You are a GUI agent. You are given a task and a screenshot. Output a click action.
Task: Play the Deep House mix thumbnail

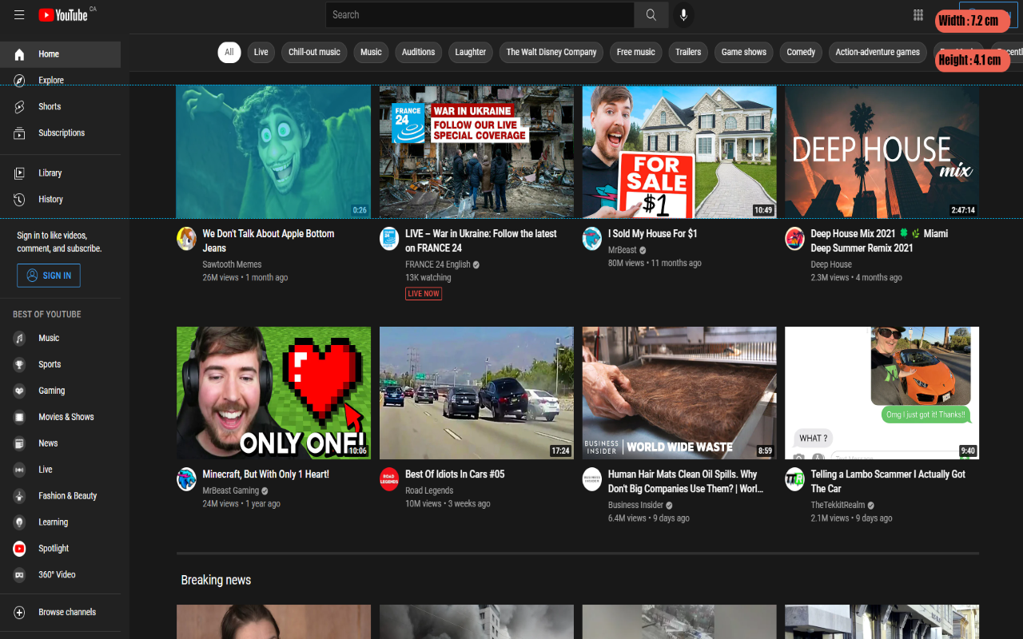click(x=882, y=152)
